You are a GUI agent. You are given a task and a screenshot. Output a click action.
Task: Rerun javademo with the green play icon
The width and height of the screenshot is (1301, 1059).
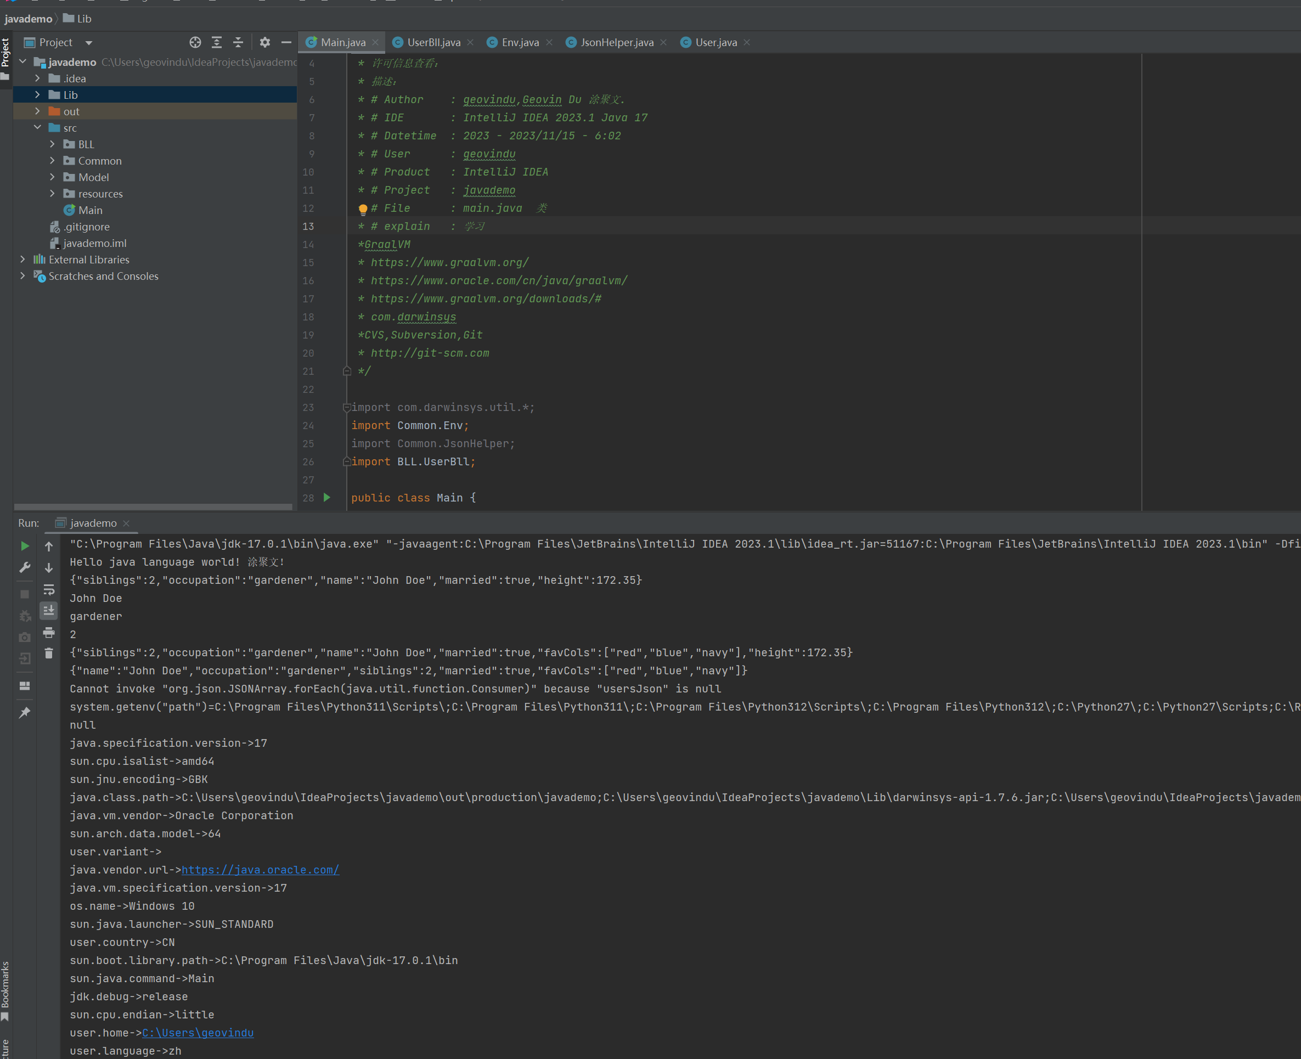(24, 546)
